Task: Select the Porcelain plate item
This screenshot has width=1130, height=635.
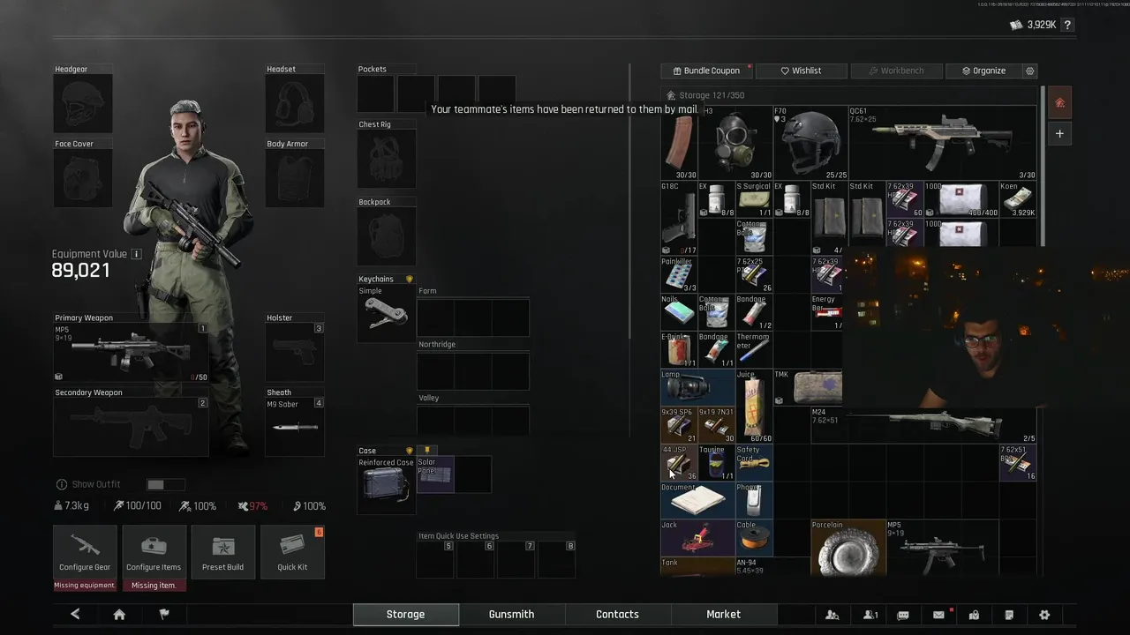Action: click(x=847, y=548)
